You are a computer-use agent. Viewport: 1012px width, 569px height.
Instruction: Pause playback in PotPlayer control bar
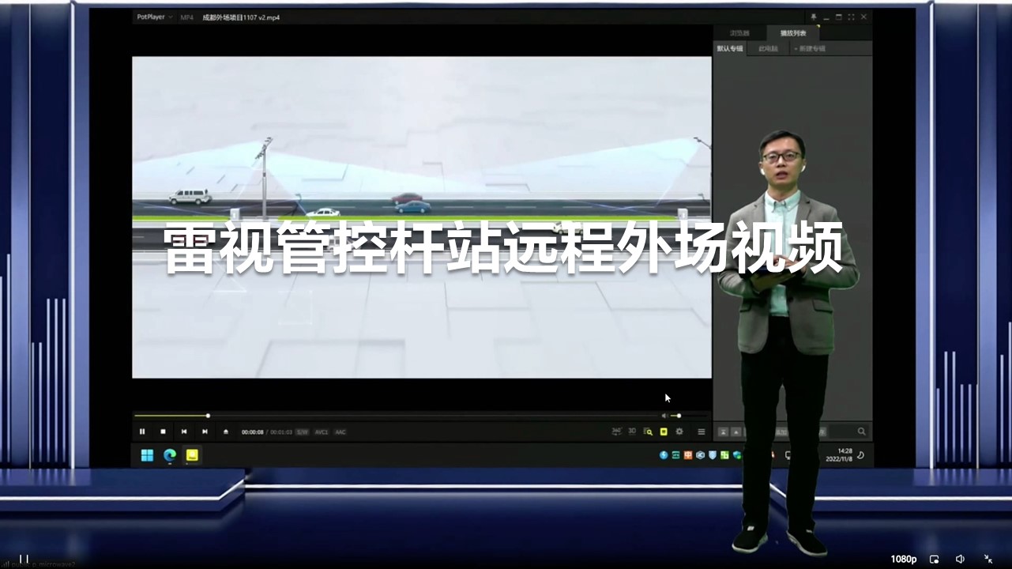pos(142,431)
